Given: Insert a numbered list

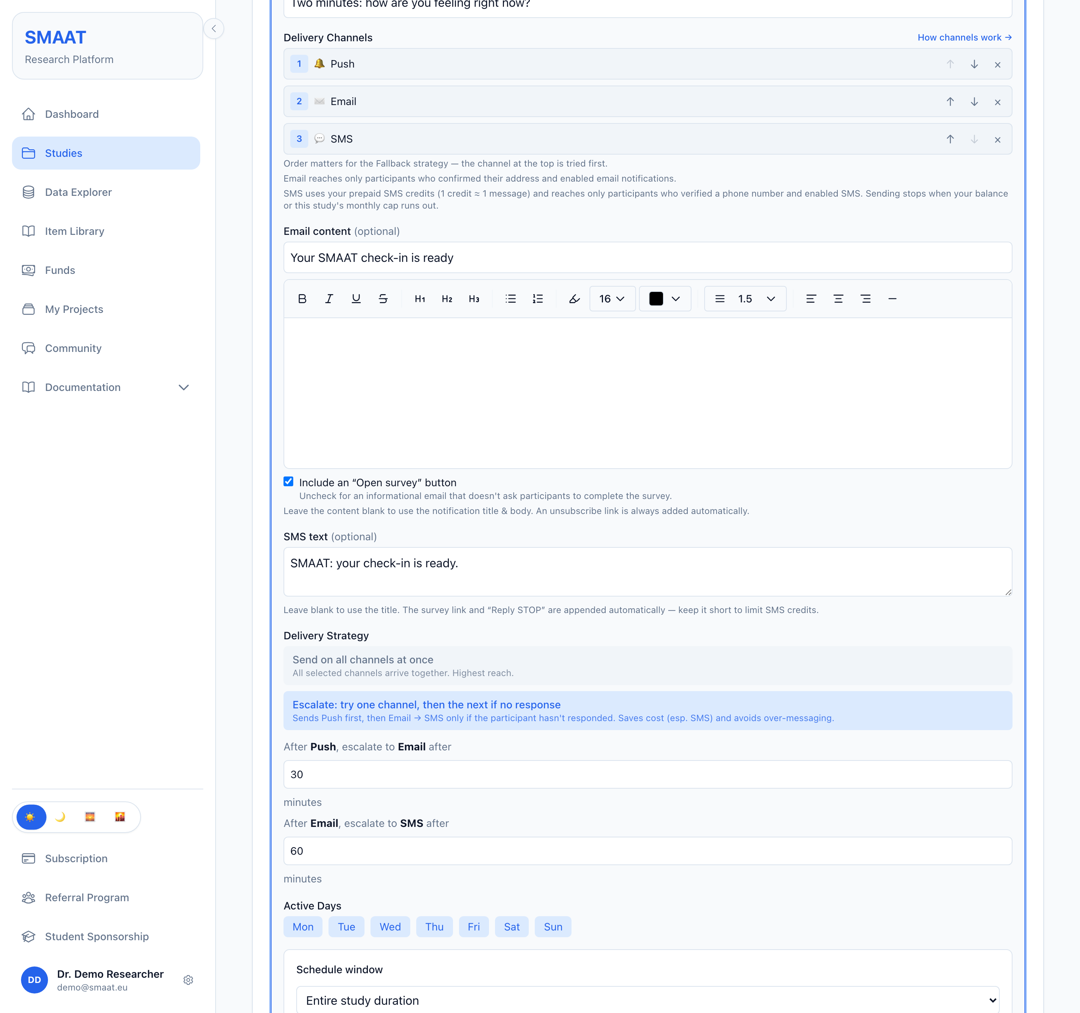Looking at the screenshot, I should pos(538,299).
